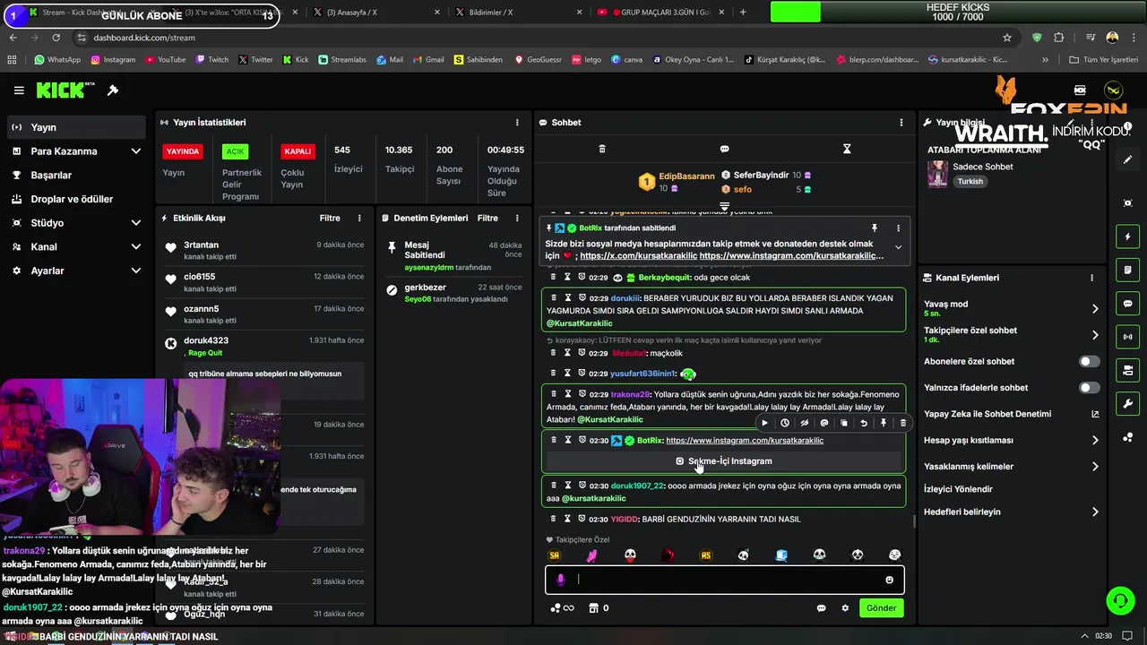Timeout doruk1907_22 using the hourglass icon
1147x645 pixels.
click(x=567, y=486)
